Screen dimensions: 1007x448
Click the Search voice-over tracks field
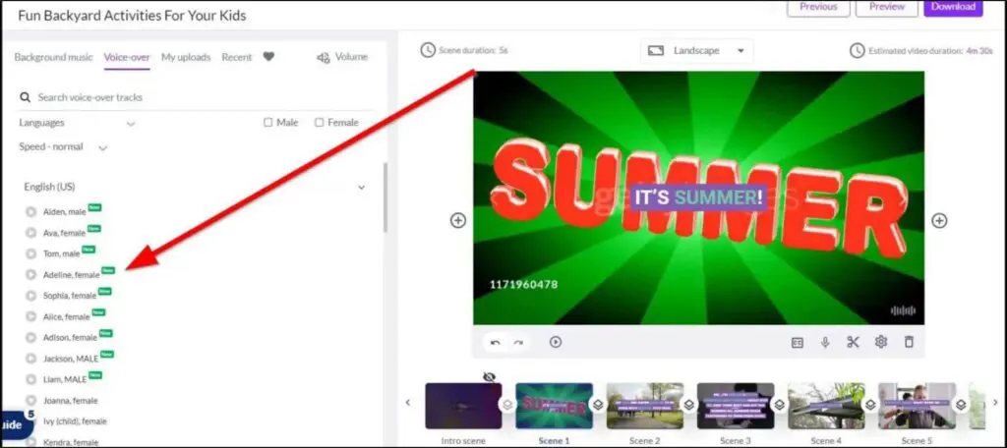(x=196, y=97)
